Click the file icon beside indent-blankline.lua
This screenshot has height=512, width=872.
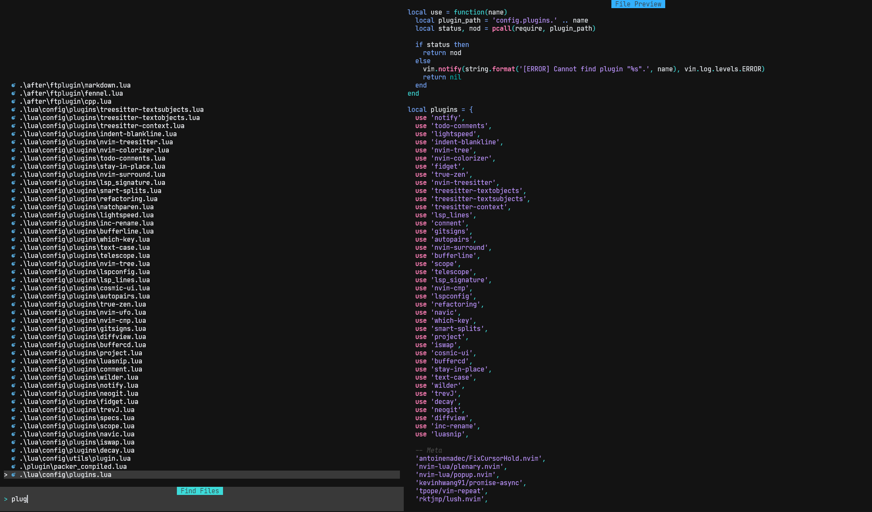[x=14, y=134]
